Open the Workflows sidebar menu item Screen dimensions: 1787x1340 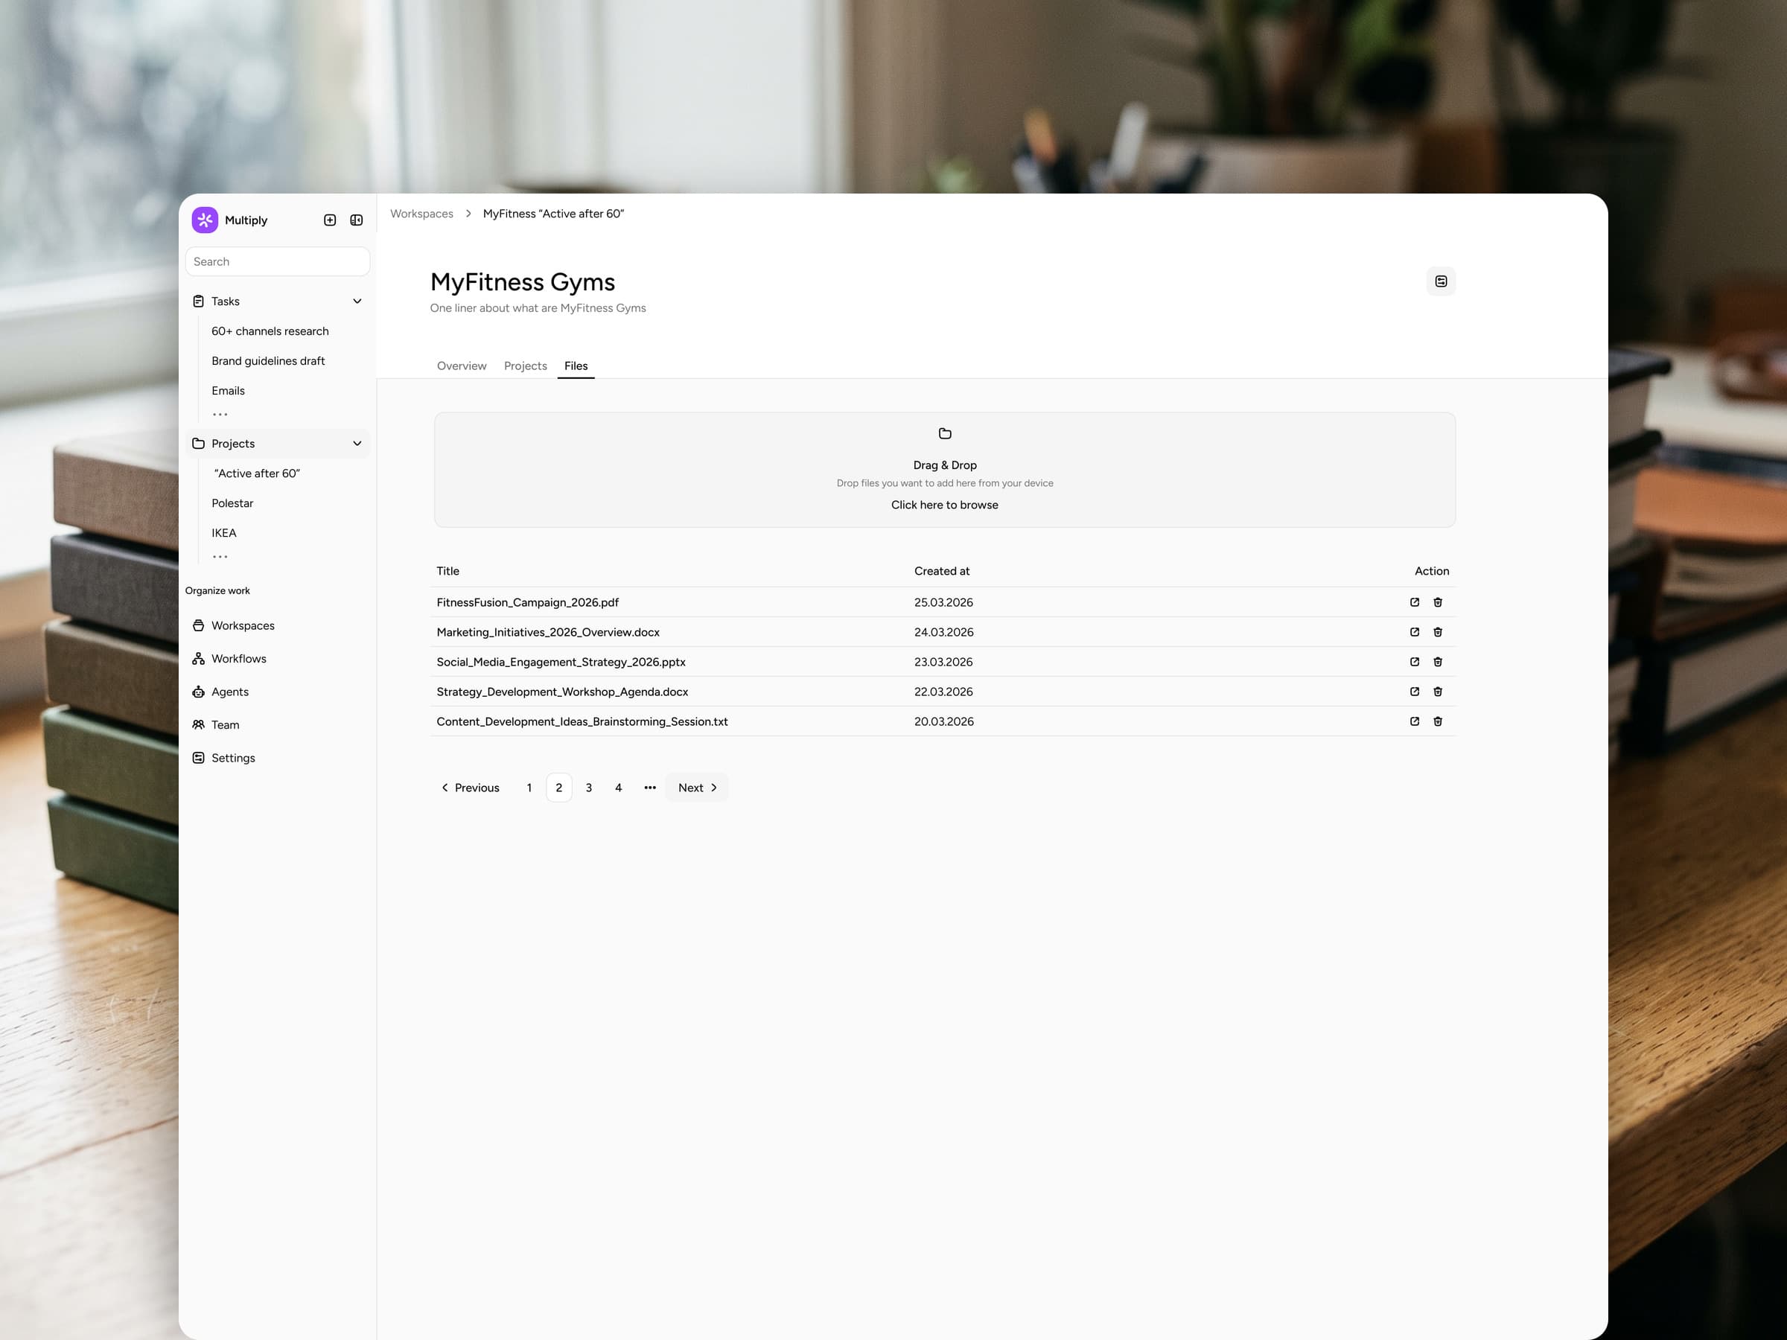277,658
